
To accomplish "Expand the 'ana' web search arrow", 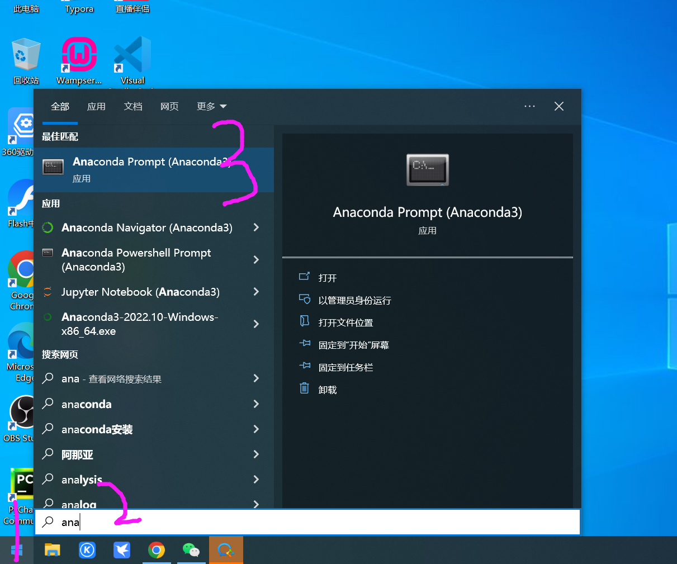I will pos(256,378).
